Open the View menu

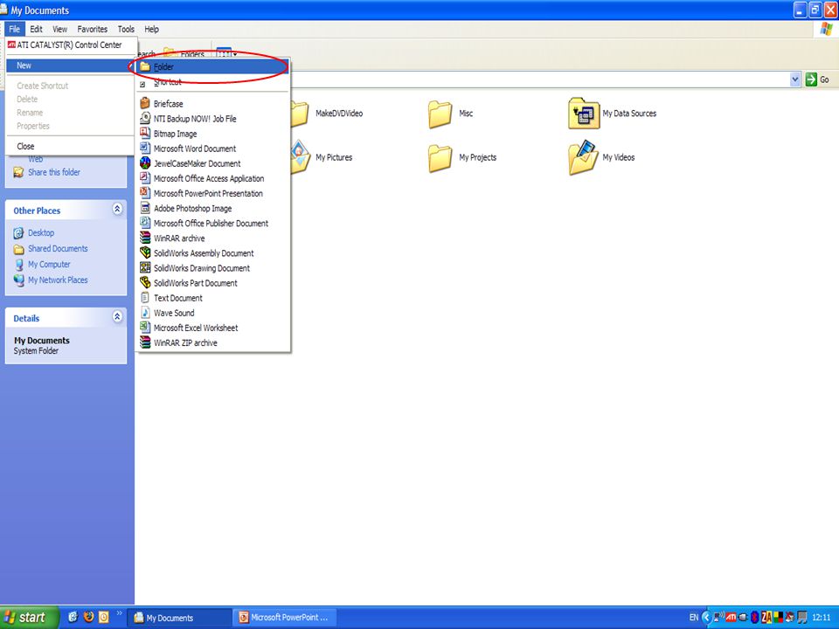tap(60, 29)
